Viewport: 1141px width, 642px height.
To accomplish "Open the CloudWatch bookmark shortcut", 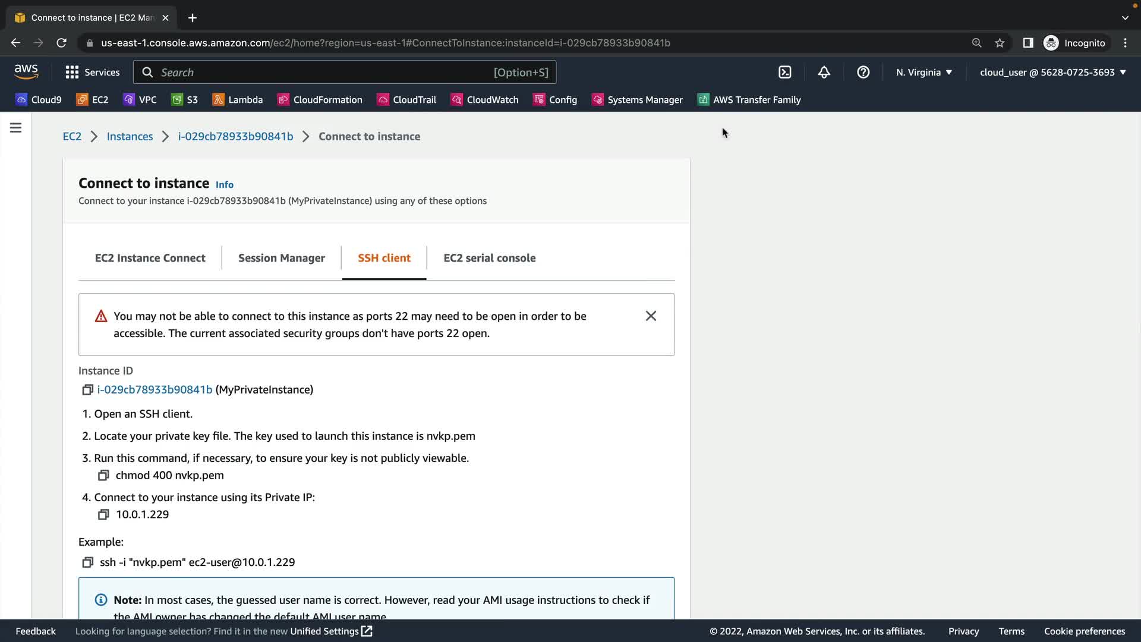I will tap(485, 100).
